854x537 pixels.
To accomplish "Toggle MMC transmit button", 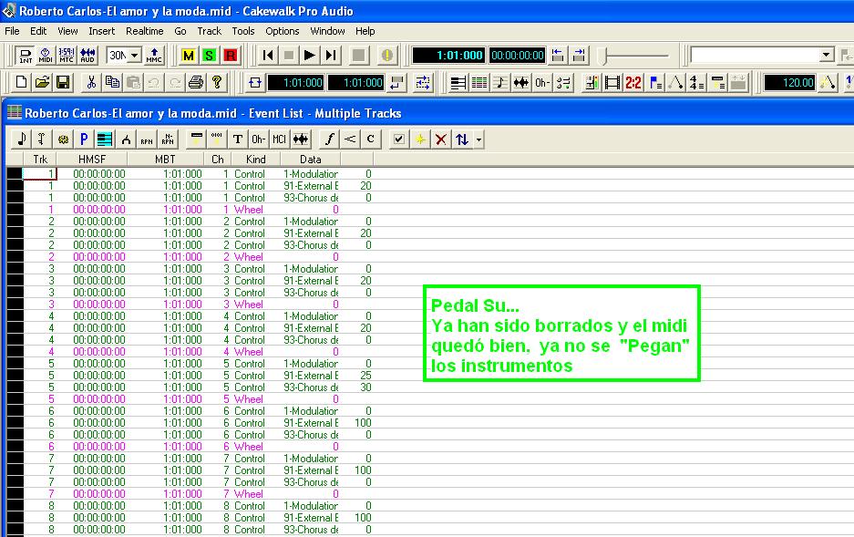I will pyautogui.click(x=154, y=55).
